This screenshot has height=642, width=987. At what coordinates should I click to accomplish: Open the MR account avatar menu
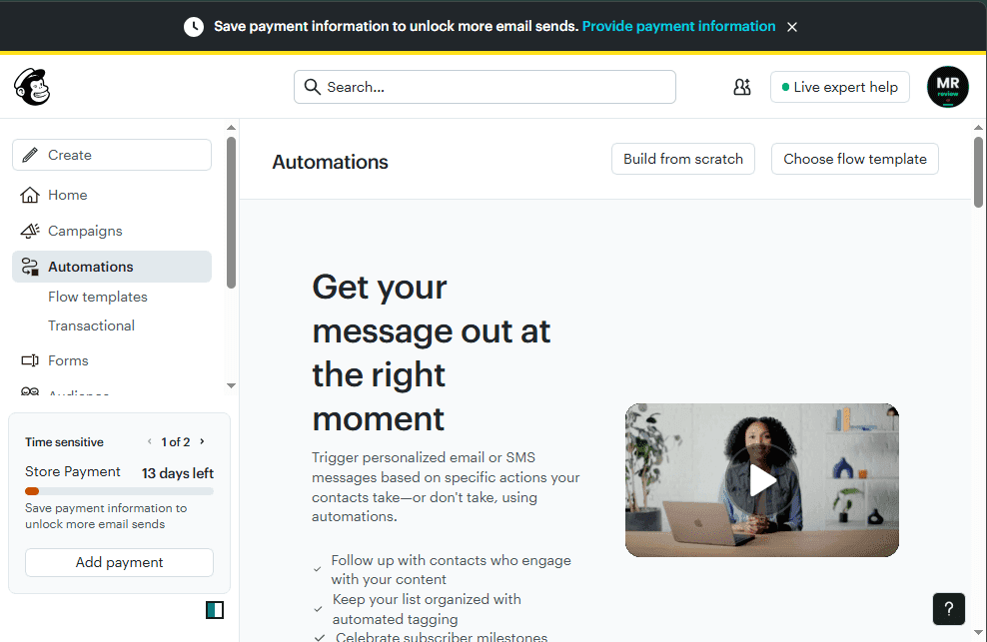[x=947, y=87]
